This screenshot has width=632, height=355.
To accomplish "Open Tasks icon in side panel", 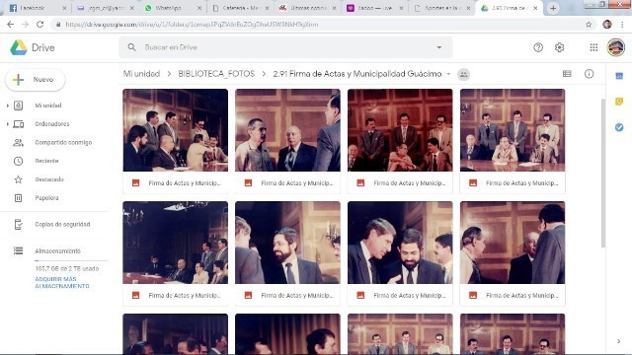I will (x=619, y=127).
